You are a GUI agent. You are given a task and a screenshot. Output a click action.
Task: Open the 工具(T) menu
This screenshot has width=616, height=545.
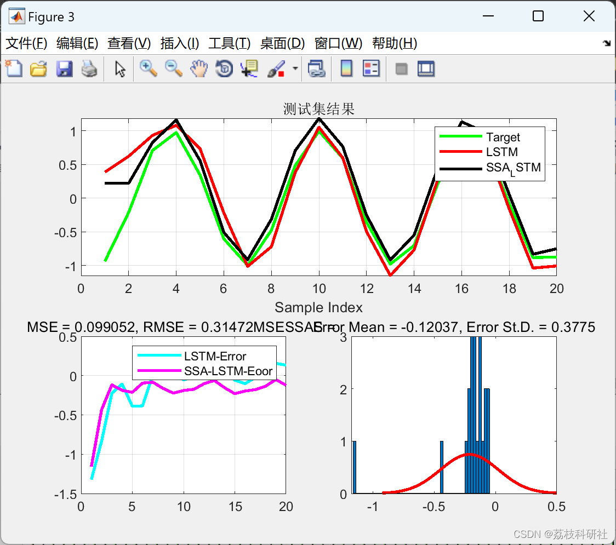pos(229,43)
